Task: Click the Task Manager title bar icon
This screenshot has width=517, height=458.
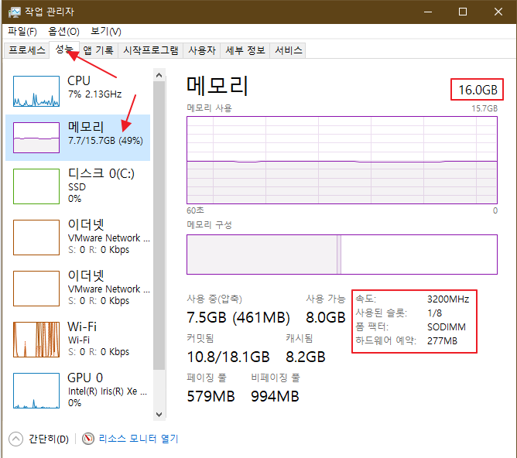Action: tap(15, 12)
